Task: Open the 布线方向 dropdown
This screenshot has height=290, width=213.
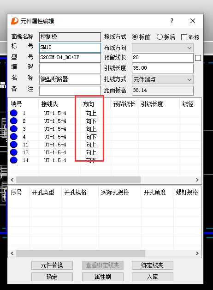Action: pyautogui.click(x=163, y=48)
